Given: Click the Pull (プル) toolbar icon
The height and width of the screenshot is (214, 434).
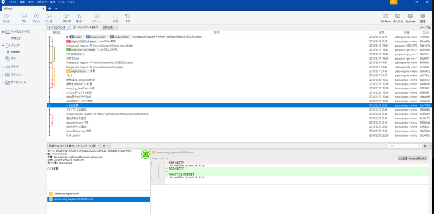Looking at the screenshot, I should point(24,16).
